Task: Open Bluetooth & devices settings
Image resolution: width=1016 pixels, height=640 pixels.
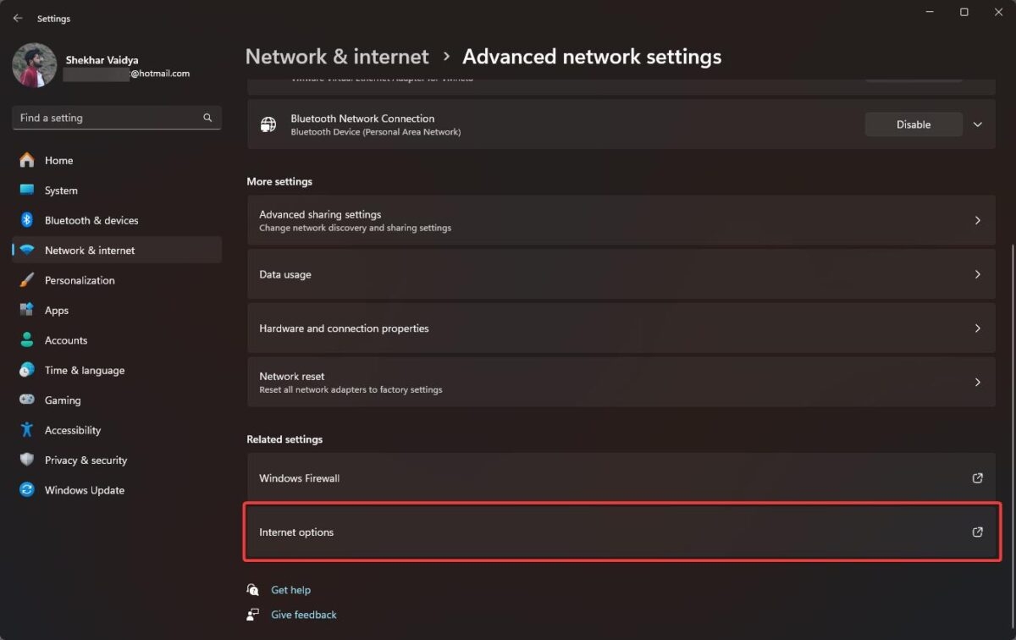Action: (x=91, y=220)
